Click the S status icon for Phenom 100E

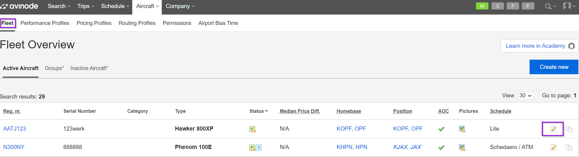(259, 148)
